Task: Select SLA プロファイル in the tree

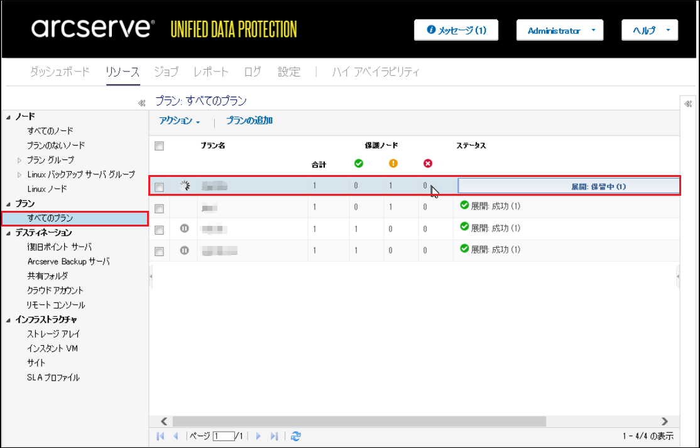Action: (53, 378)
